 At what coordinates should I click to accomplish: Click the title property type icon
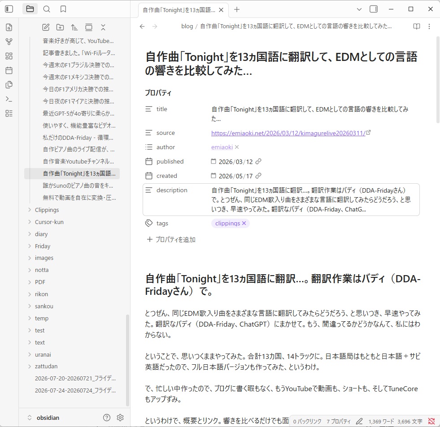[149, 109]
